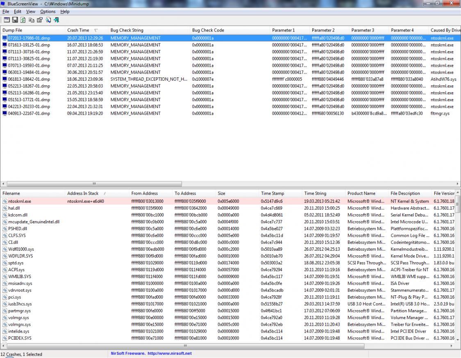This screenshot has width=461, height=358.
Task: Sort by the Parameter 1 column header
Action: 290,30
